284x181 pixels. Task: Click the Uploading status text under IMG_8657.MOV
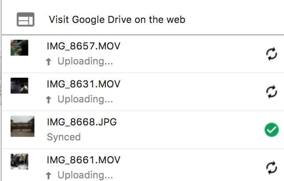coord(85,61)
